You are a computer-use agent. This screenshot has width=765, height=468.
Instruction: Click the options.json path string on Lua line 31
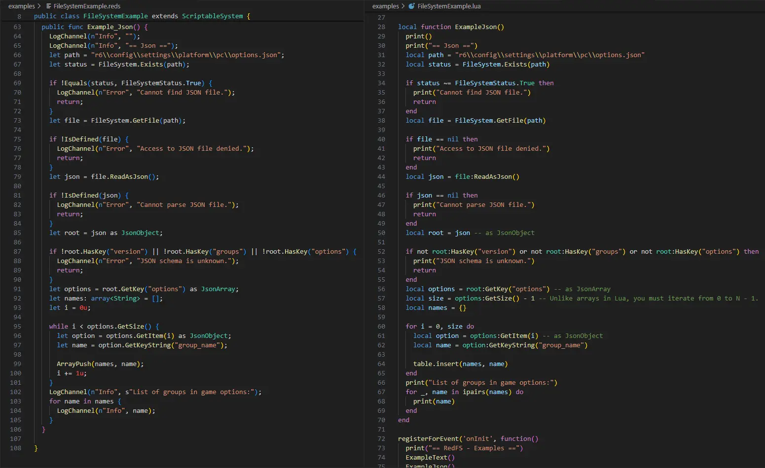point(550,55)
